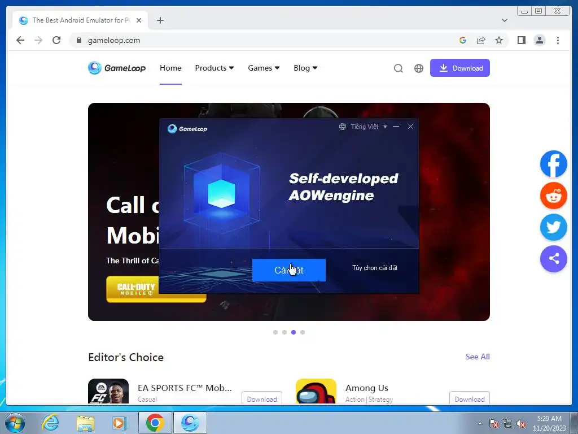Open the Windows Start menu
The image size is (578, 434).
[x=15, y=423]
